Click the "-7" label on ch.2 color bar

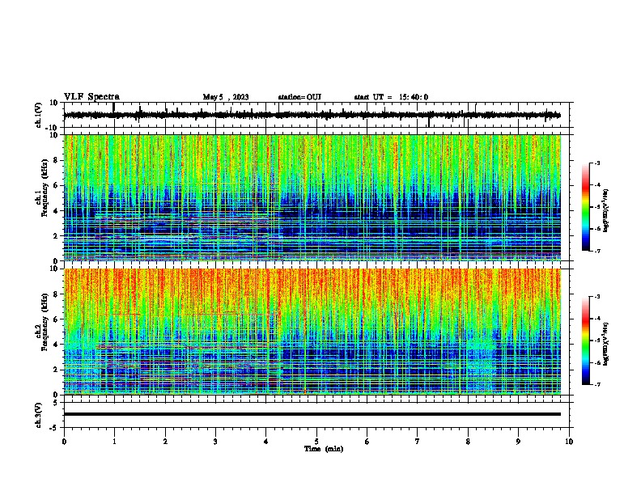click(596, 384)
